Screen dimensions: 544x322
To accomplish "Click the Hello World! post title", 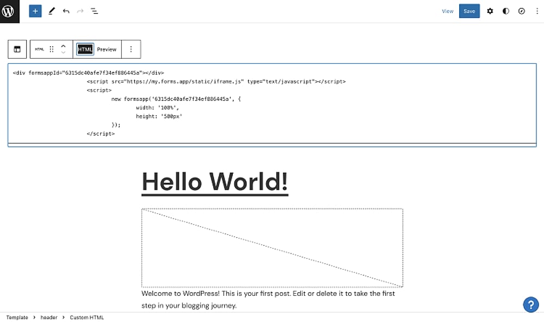I will [x=215, y=182].
